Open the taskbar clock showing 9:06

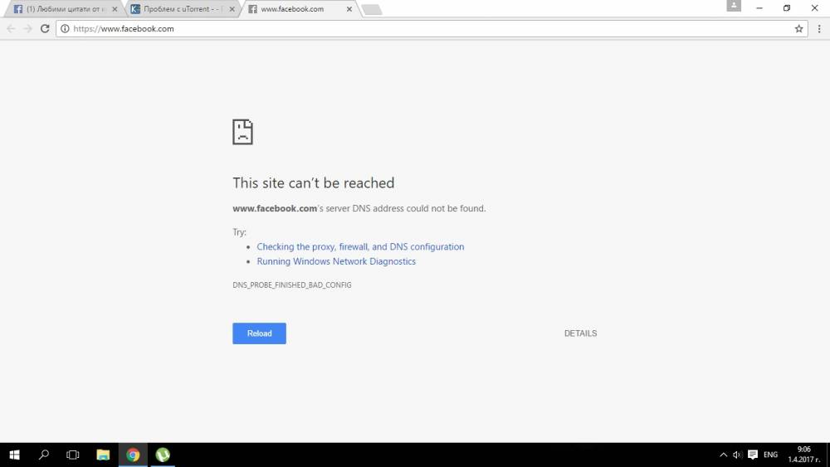coord(803,455)
